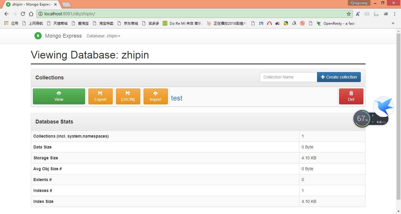The width and height of the screenshot is (401, 214).
Task: Click the Qingsong profile button
Action: (x=359, y=3)
